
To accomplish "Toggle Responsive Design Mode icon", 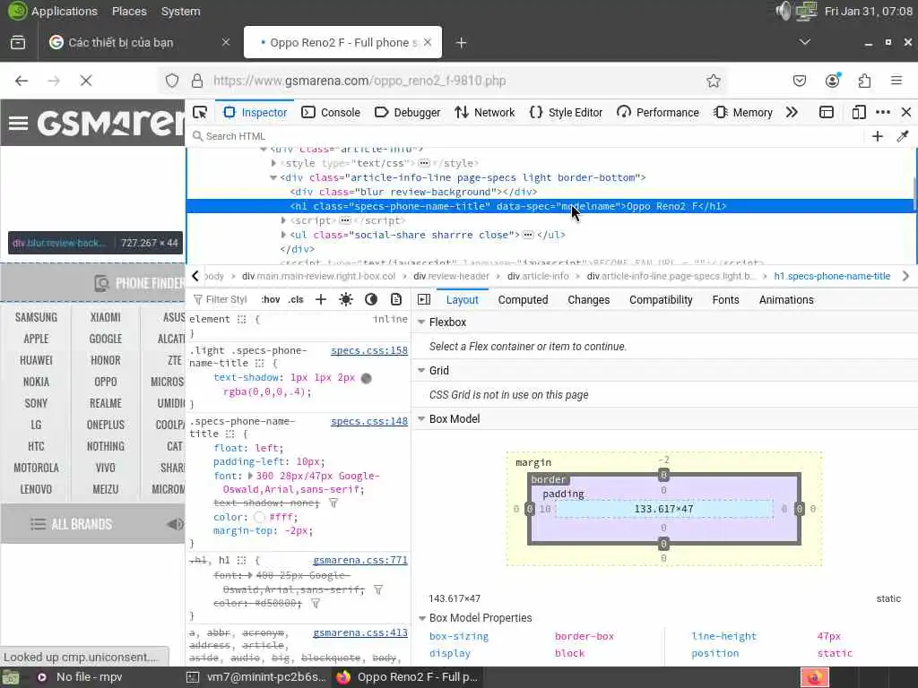I will pyautogui.click(x=858, y=112).
